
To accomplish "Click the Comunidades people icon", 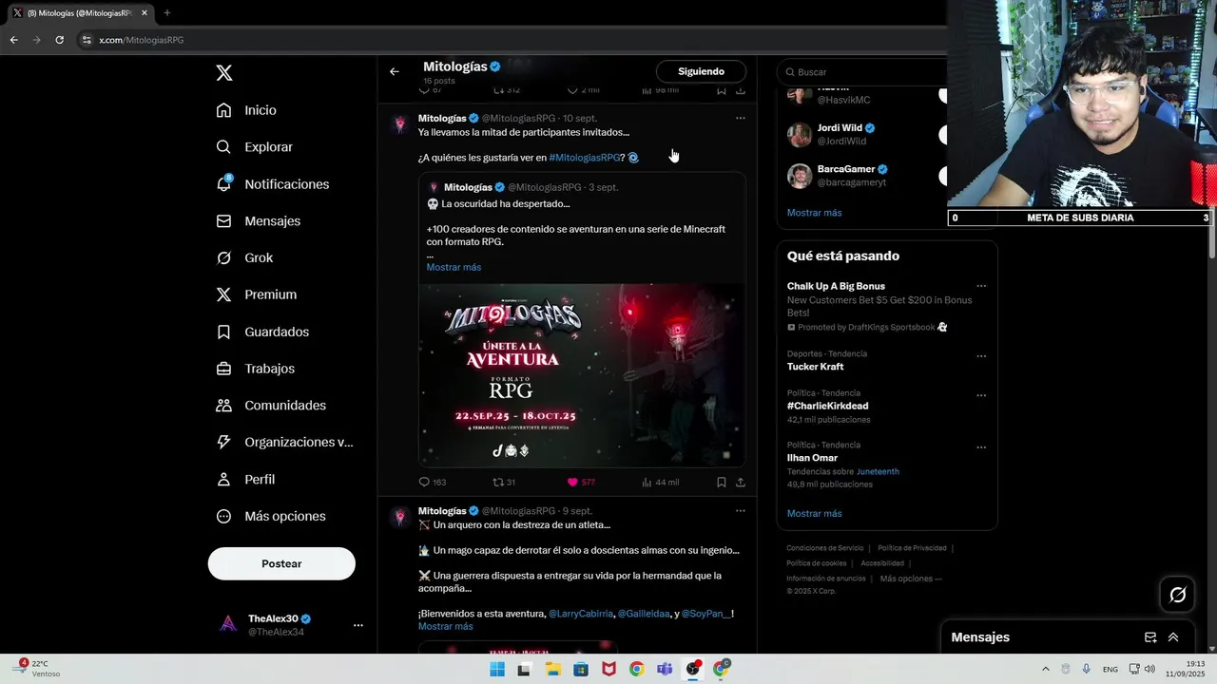I will (223, 406).
